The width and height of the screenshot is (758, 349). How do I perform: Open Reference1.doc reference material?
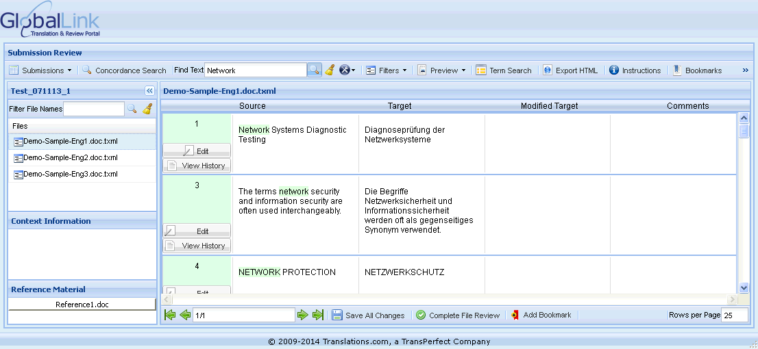(82, 304)
